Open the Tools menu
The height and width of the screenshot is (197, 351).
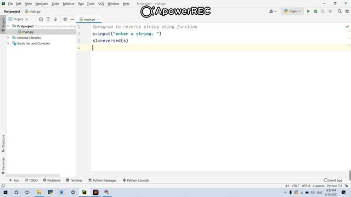(90, 4)
